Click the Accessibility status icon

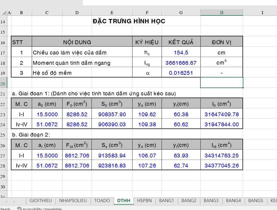click(x=19, y=209)
